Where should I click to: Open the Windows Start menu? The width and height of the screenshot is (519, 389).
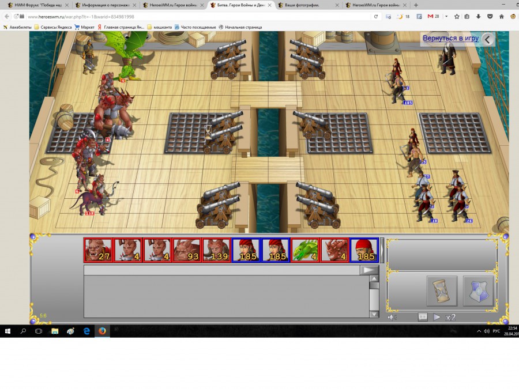coord(7,331)
